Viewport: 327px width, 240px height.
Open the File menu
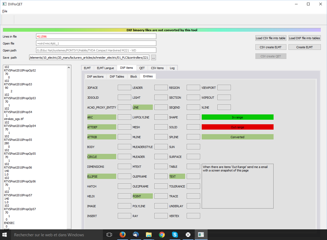[5, 11]
